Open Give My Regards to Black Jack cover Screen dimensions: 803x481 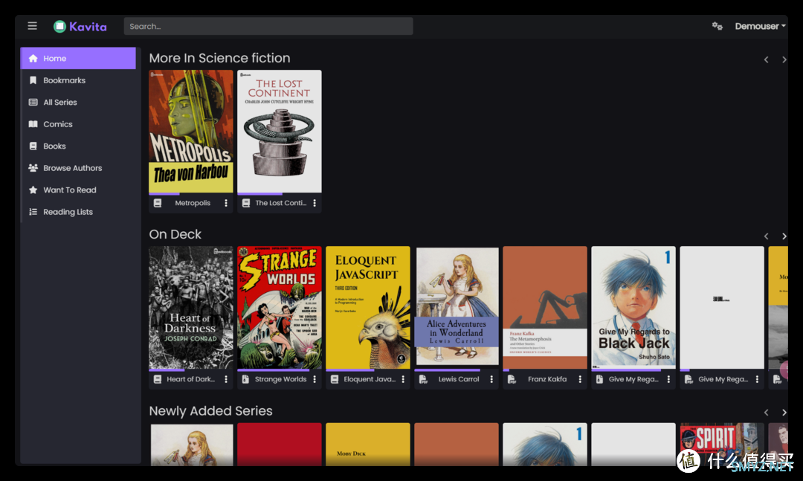click(x=633, y=307)
